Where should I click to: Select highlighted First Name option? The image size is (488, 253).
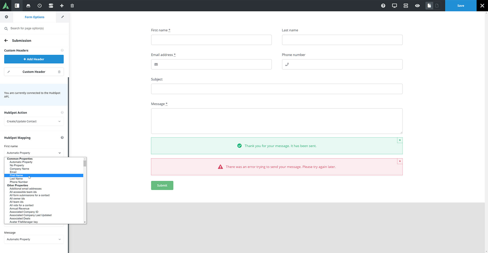(x=44, y=175)
